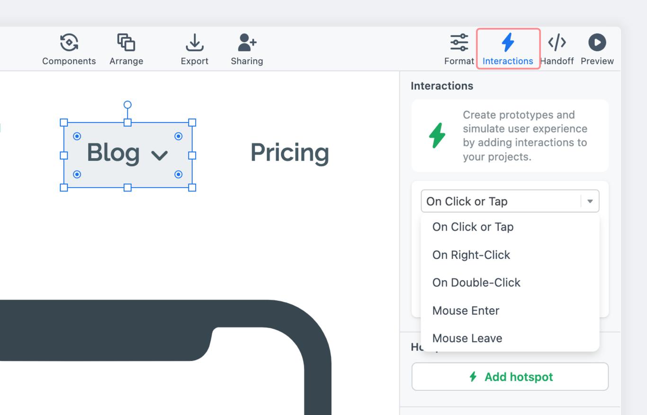Viewport: 647px width, 415px height.
Task: Select the Pricing text on canvas
Action: coord(289,153)
